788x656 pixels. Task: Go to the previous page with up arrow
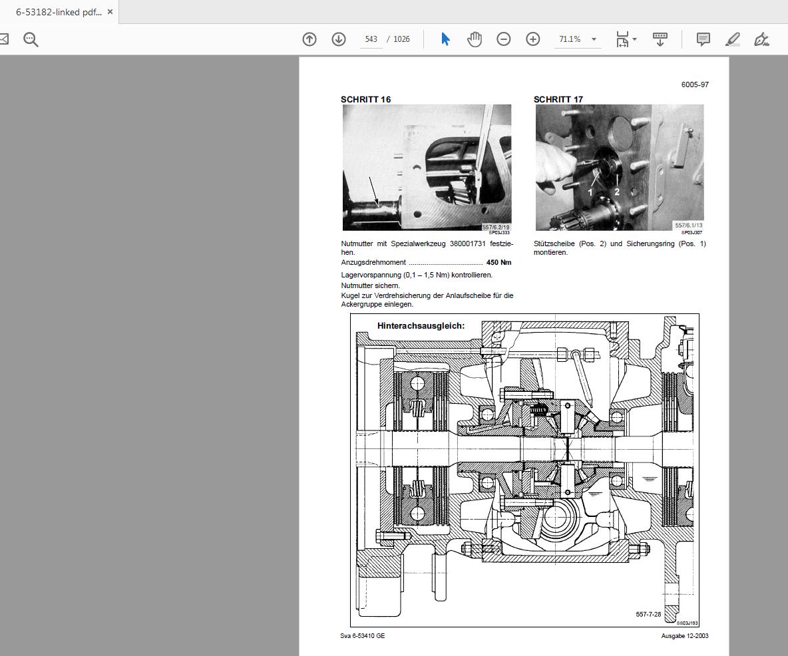pos(309,39)
